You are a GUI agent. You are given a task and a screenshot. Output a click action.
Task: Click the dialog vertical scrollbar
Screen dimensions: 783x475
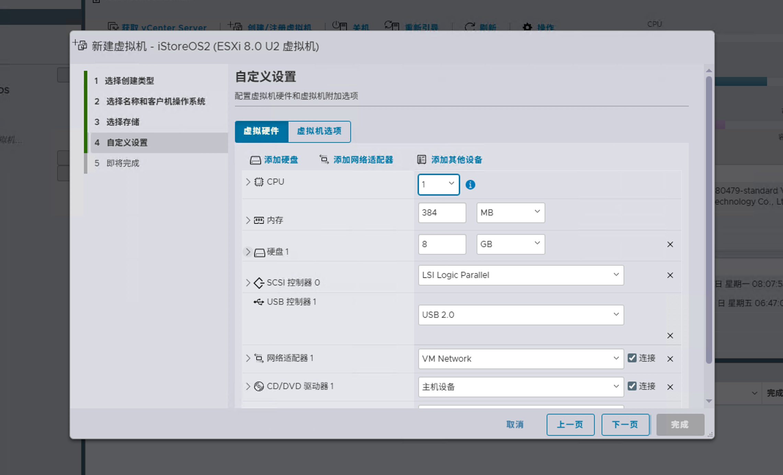708,220
